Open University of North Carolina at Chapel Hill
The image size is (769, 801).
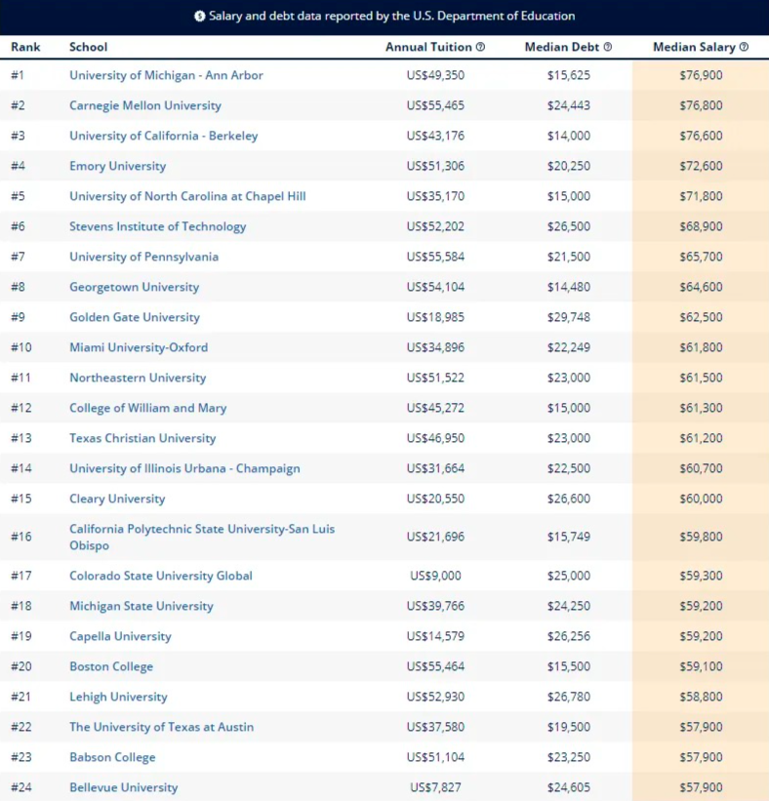point(187,196)
